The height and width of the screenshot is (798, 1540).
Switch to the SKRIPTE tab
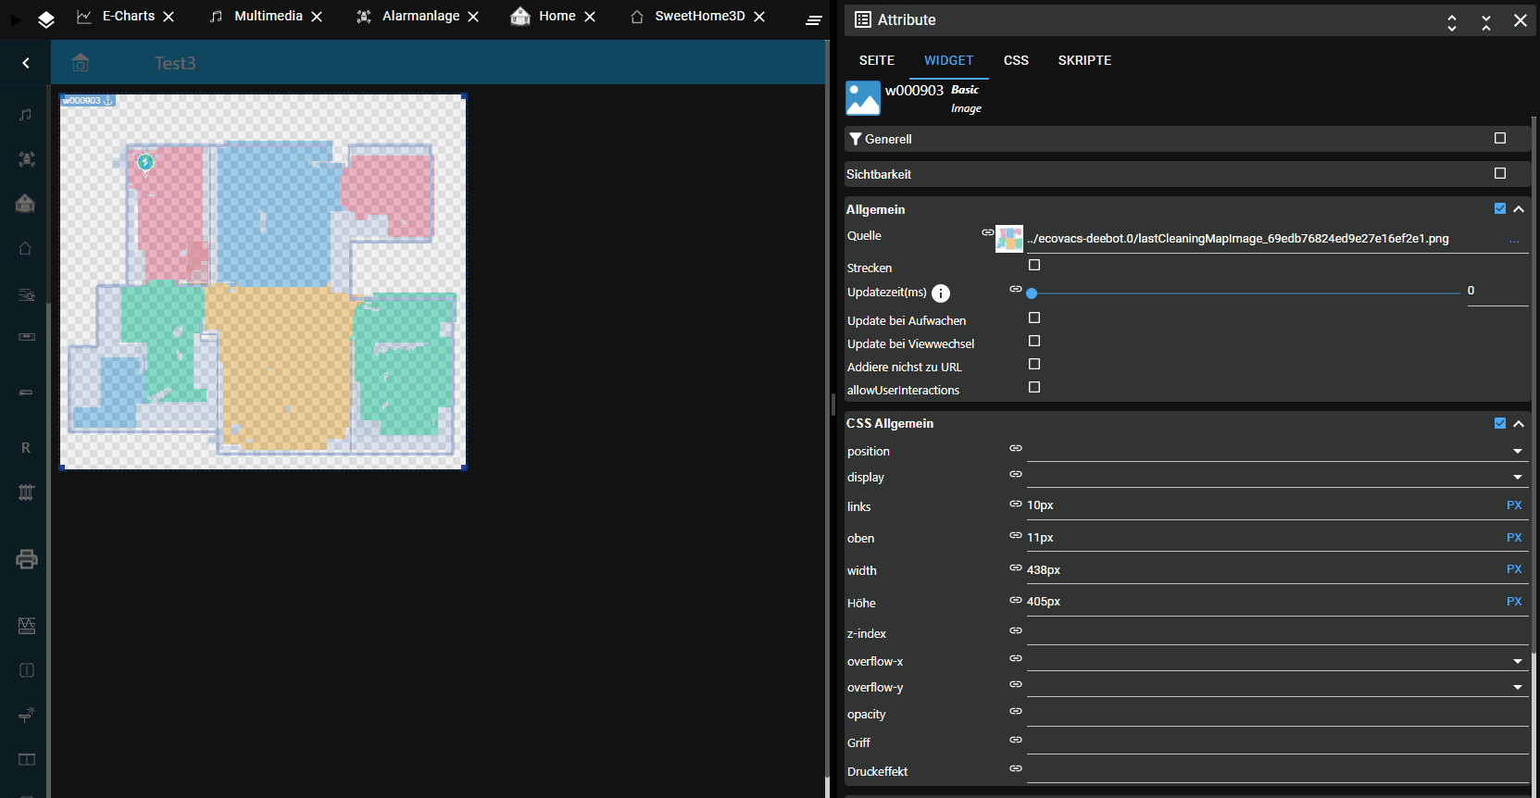point(1084,60)
